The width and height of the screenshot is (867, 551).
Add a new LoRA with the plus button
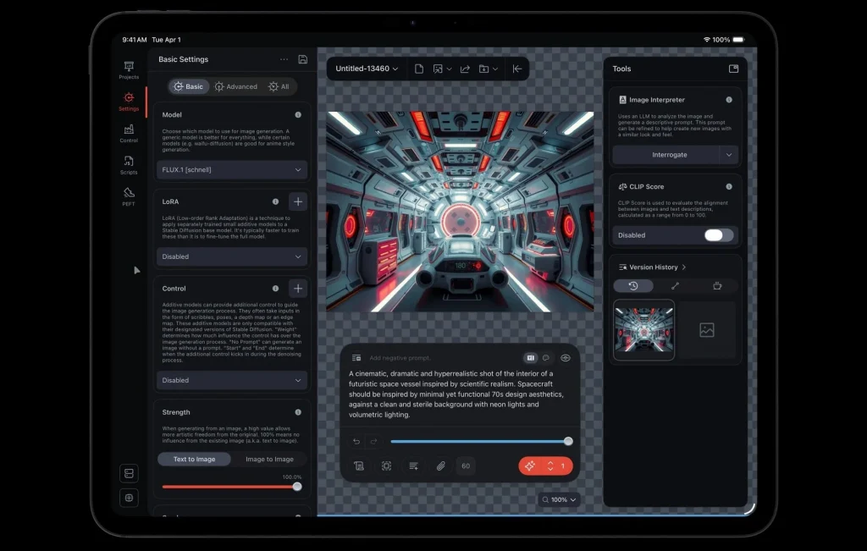(x=297, y=201)
